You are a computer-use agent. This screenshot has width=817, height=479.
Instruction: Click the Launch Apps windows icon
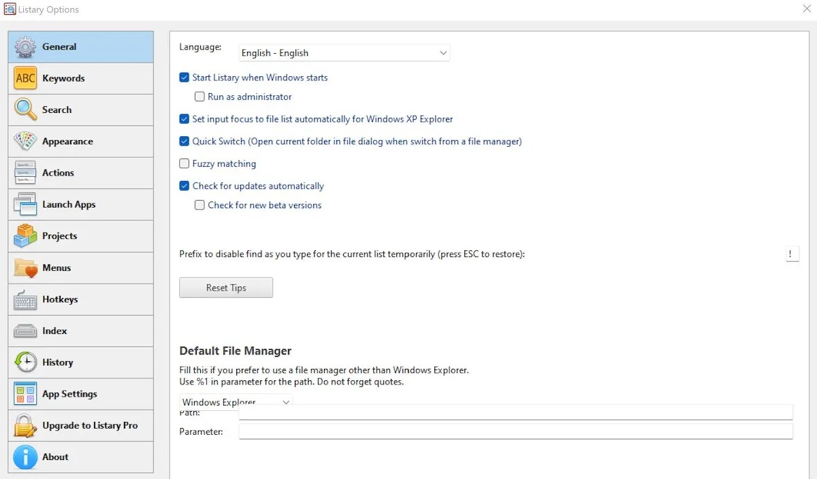(x=25, y=204)
